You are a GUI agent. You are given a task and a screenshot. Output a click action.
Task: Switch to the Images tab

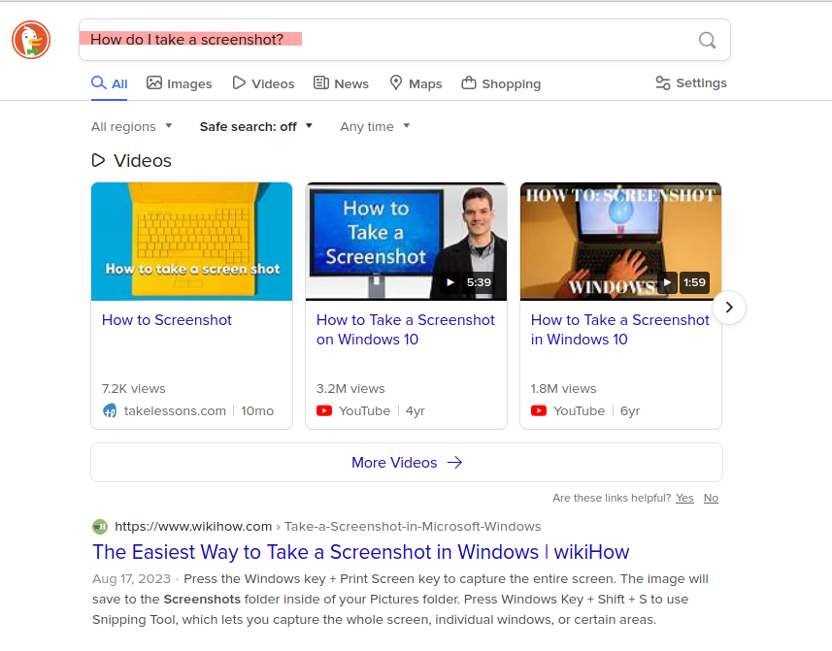180,83
